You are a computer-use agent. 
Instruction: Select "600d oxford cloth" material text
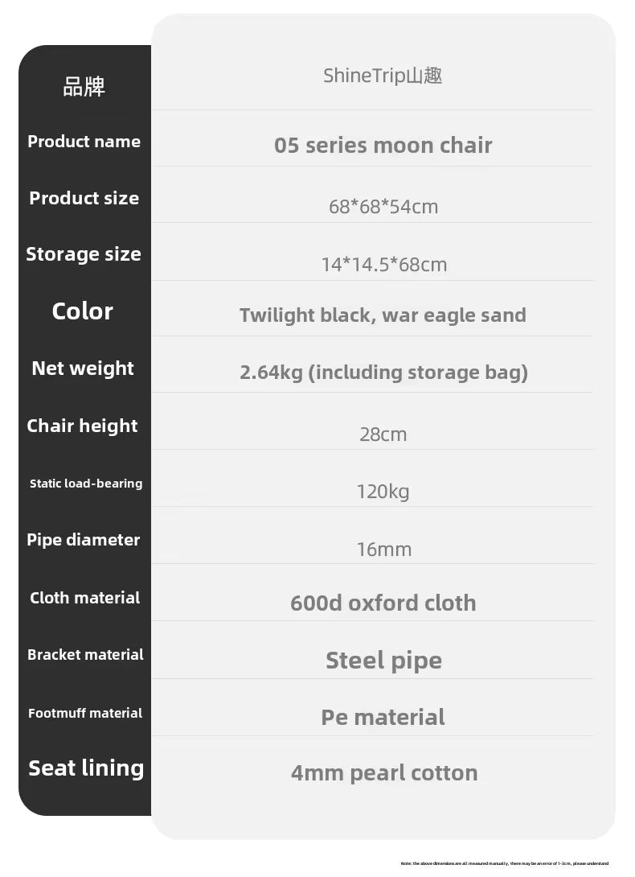point(383,603)
